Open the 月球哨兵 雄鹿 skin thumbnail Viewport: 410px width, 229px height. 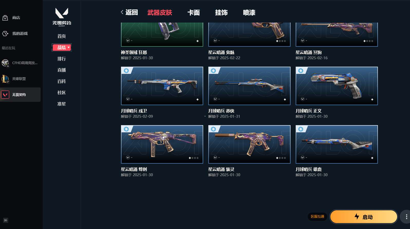(x=337, y=144)
